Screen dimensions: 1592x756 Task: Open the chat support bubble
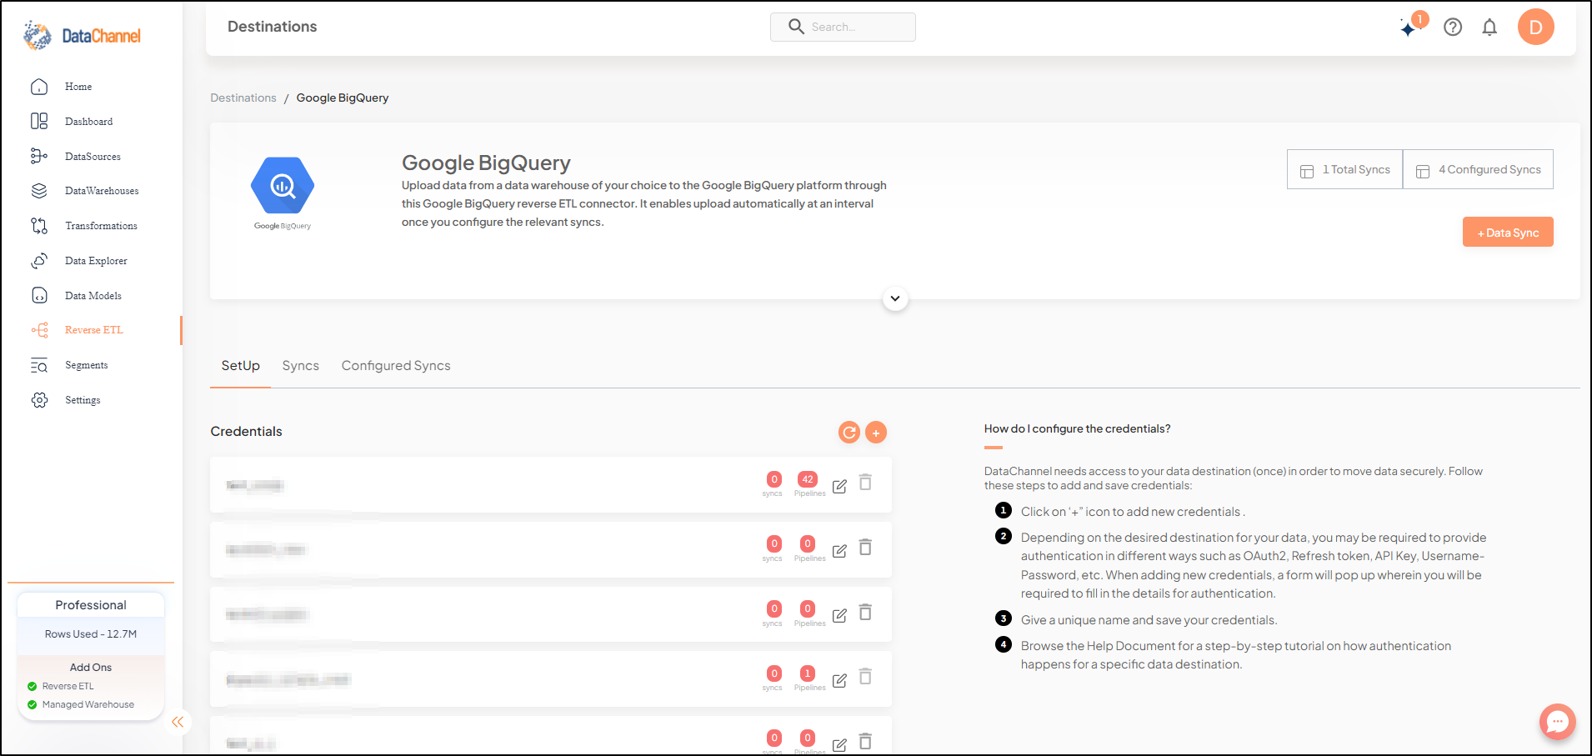[1557, 722]
